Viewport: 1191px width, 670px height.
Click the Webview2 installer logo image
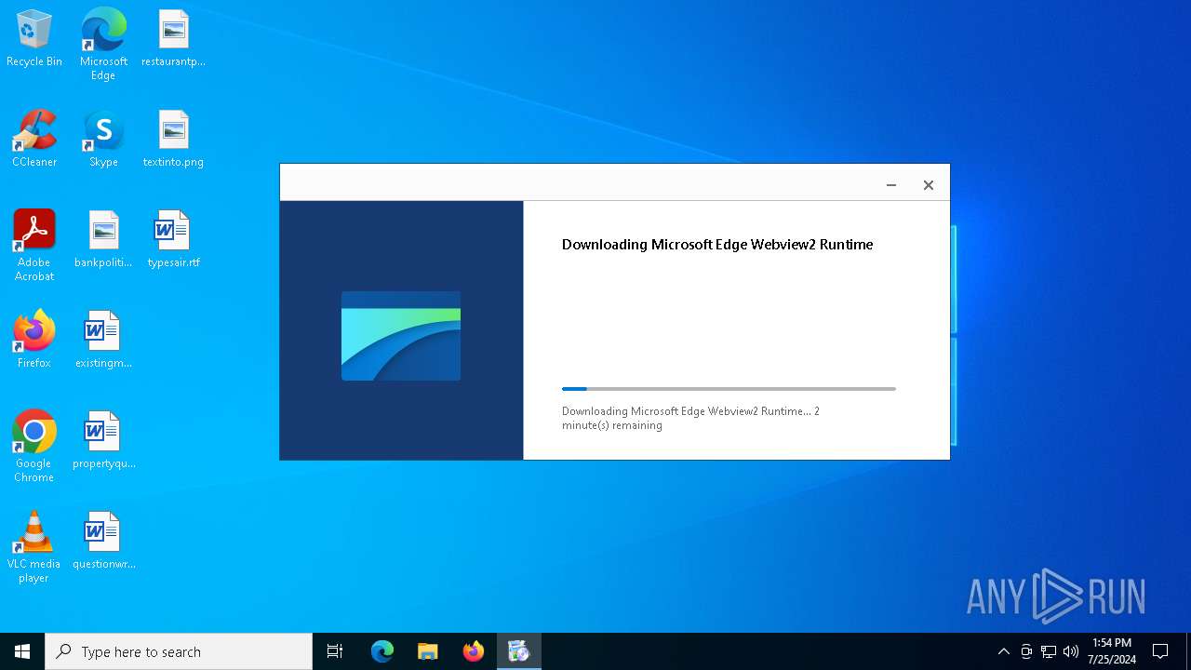coord(401,336)
